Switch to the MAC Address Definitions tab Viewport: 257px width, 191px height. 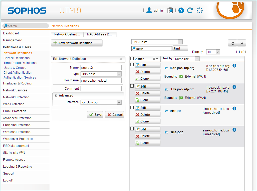coord(100,34)
